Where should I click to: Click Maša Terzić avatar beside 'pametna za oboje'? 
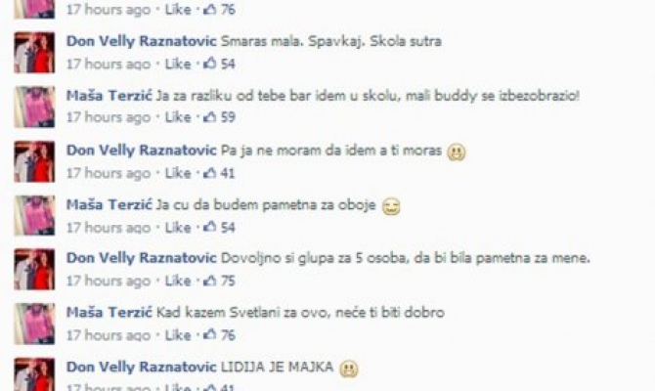pos(34,215)
